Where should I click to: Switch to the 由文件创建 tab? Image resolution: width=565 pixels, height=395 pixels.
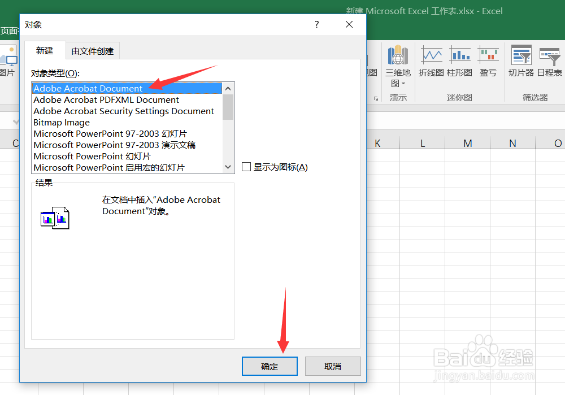coord(93,50)
